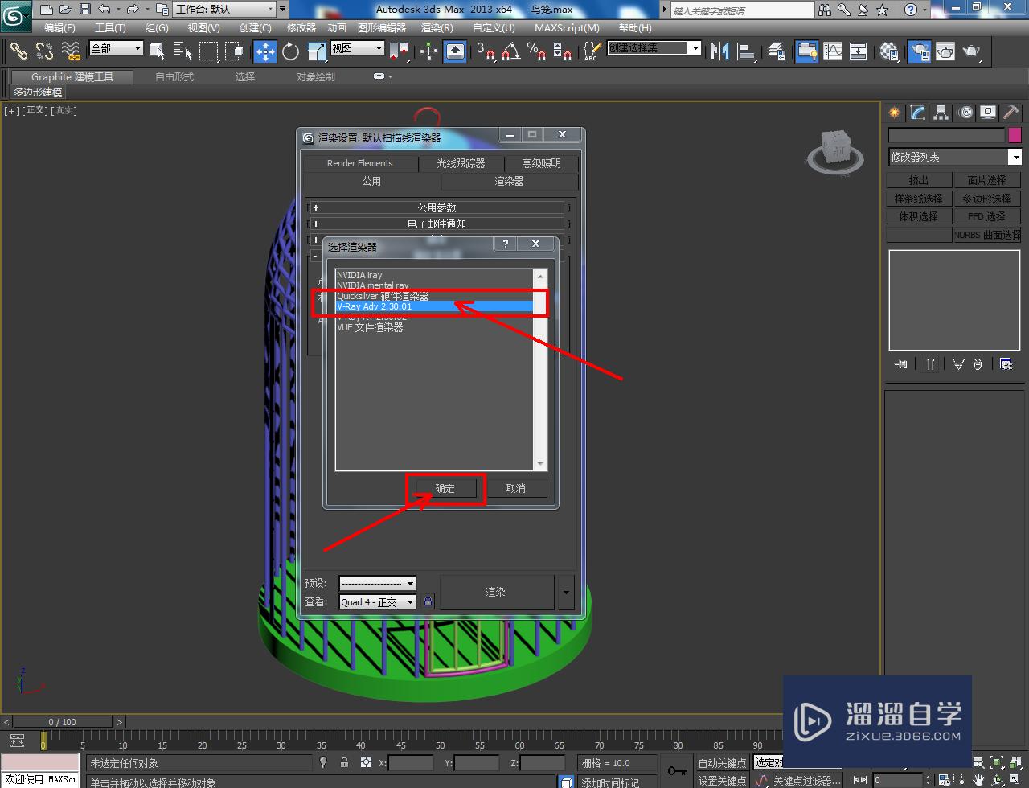Toggle the 3D Snaps button

(x=486, y=51)
